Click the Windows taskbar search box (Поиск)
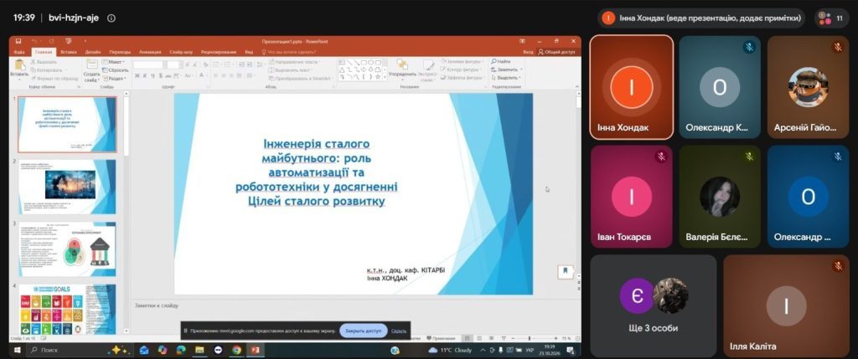 80,350
